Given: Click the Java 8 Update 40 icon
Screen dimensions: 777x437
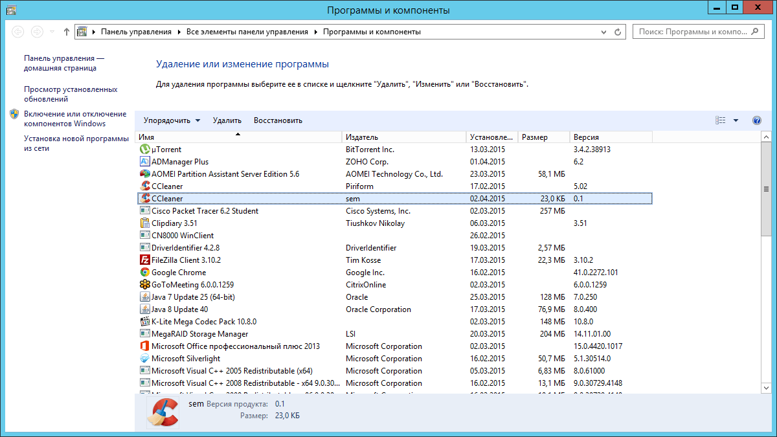Looking at the screenshot, I should coord(145,309).
